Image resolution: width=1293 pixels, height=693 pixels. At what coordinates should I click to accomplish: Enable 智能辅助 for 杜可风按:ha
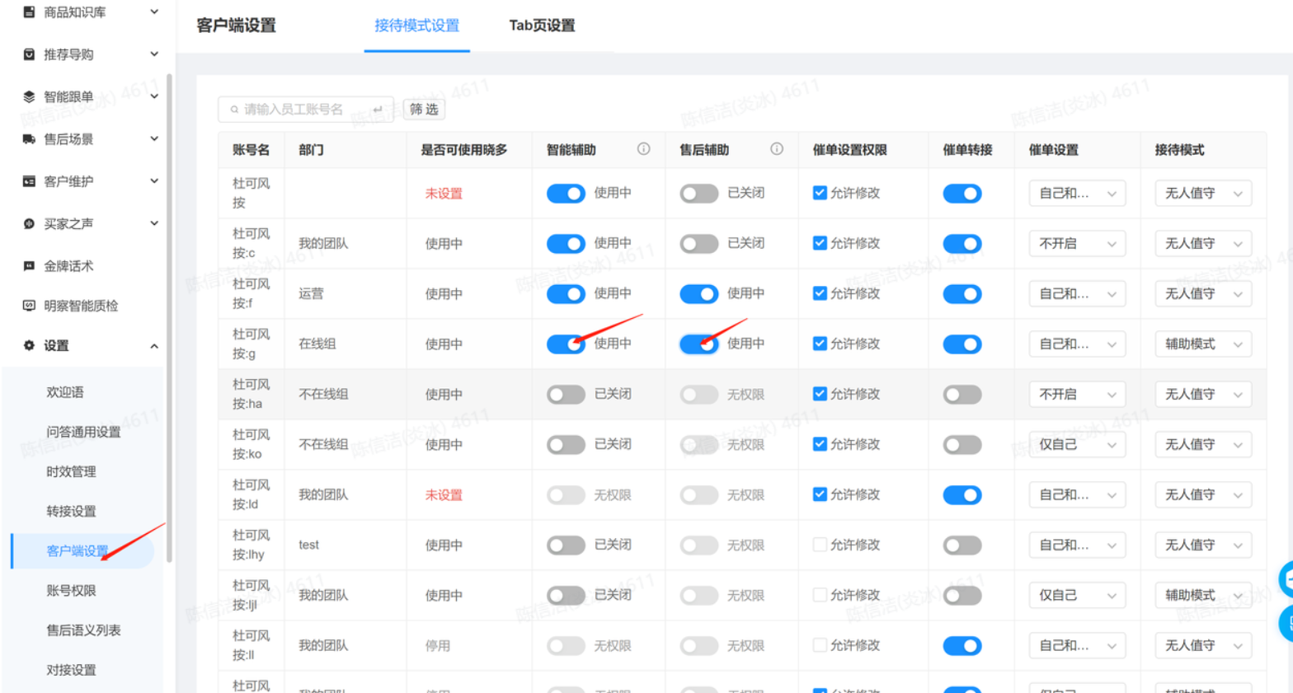(566, 395)
